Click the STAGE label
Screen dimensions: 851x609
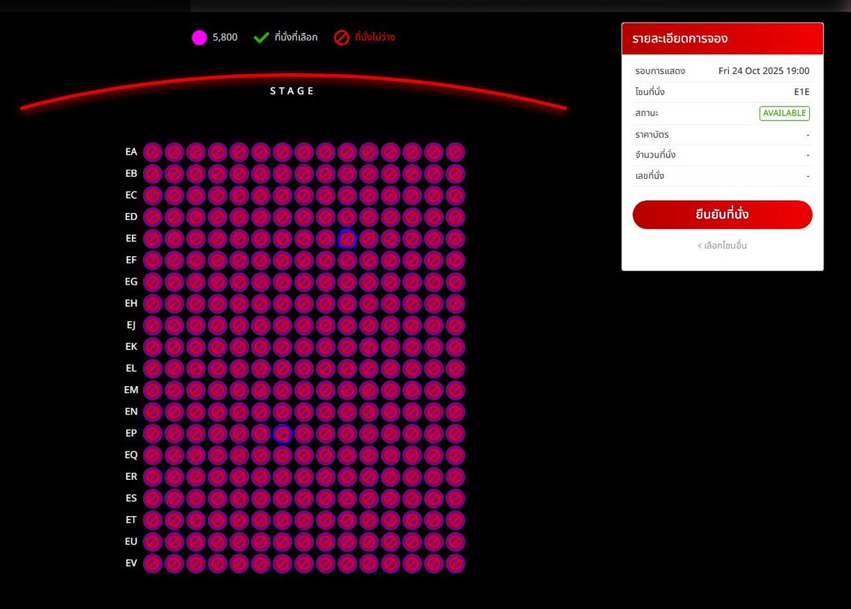coord(292,91)
